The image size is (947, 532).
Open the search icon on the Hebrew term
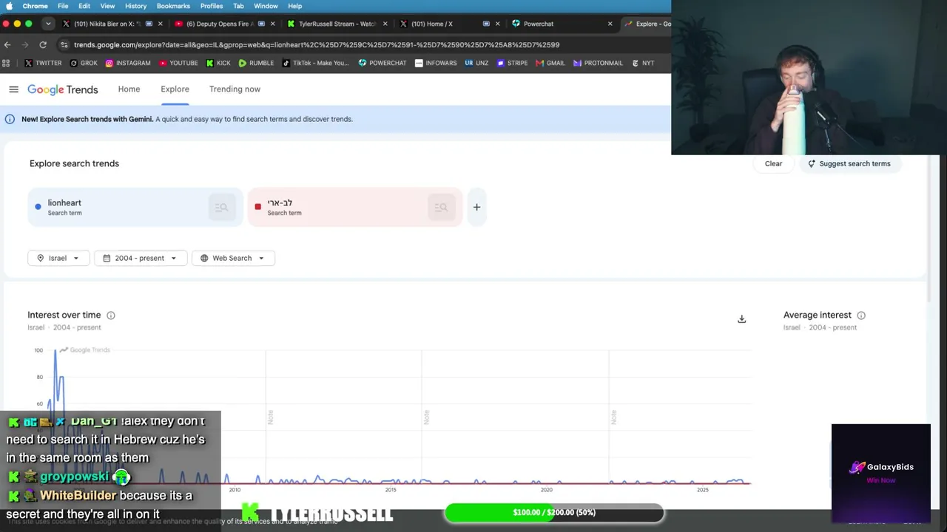(441, 208)
